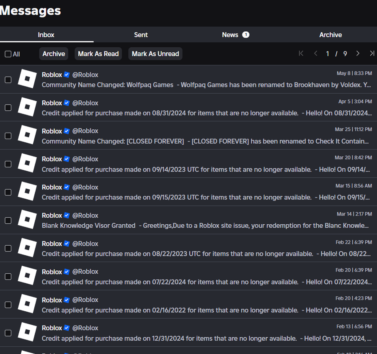Check the box for the Mar 20 message
Screen dimensions: 377x354
pyautogui.click(x=8, y=164)
